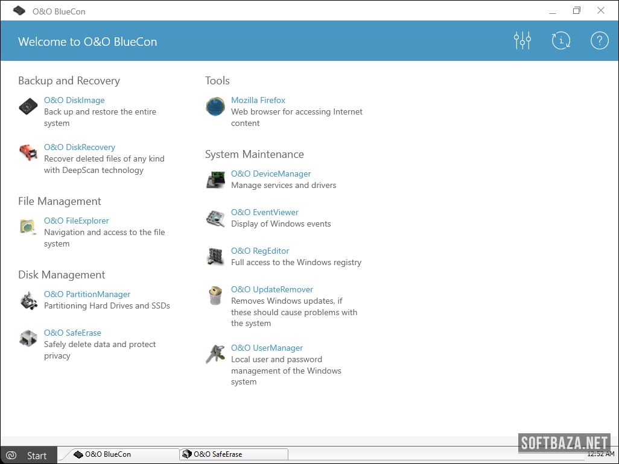Click the EventViewer magnifier icon
The width and height of the screenshot is (619, 464).
pyautogui.click(x=215, y=218)
